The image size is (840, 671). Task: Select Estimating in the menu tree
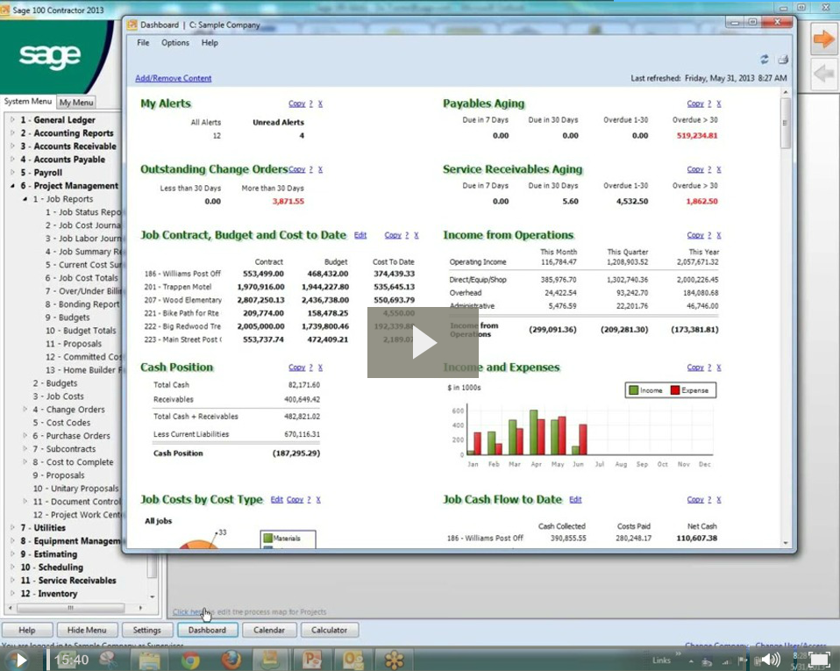[49, 554]
